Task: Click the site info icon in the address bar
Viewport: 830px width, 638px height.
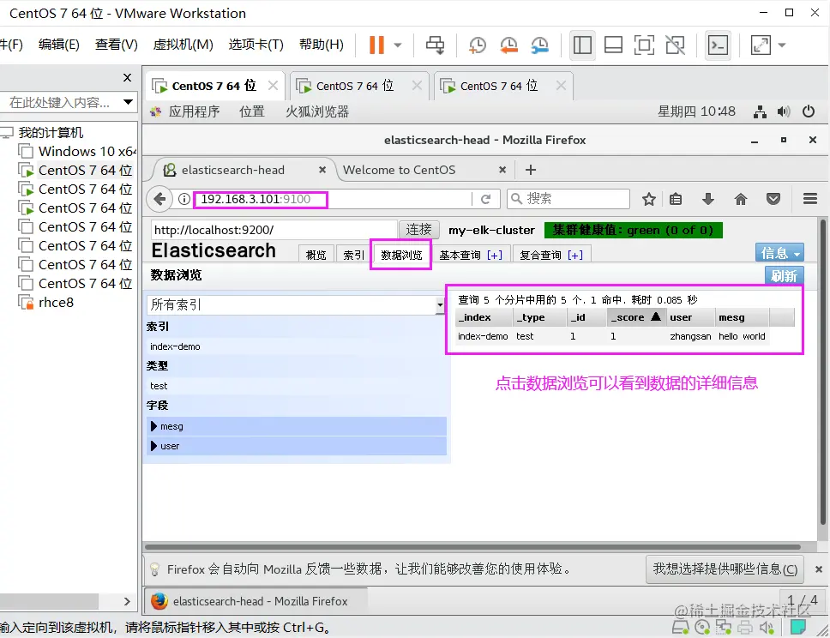Action: pyautogui.click(x=183, y=199)
